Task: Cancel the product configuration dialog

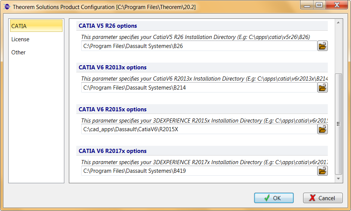Action: coord(323,198)
